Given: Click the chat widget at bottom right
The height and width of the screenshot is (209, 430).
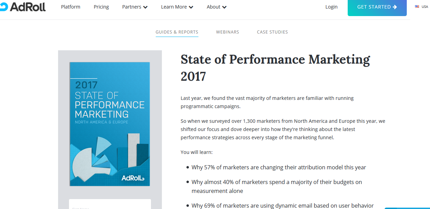Looking at the screenshot, I should [407, 208].
